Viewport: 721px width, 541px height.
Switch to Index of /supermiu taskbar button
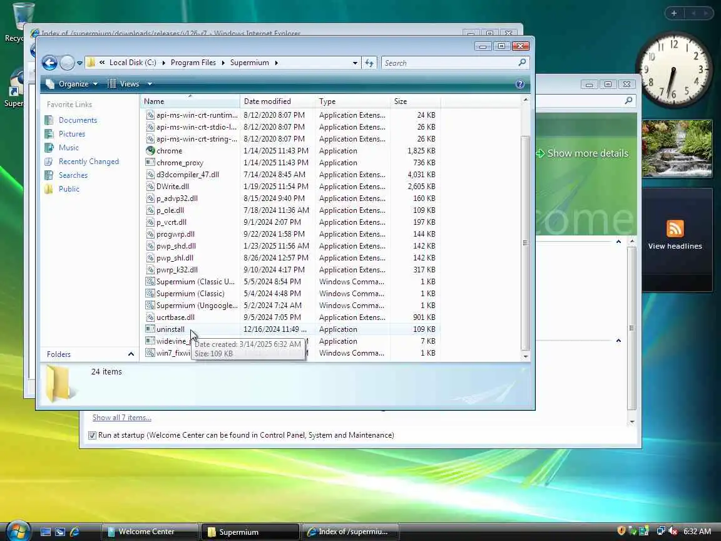tap(350, 532)
